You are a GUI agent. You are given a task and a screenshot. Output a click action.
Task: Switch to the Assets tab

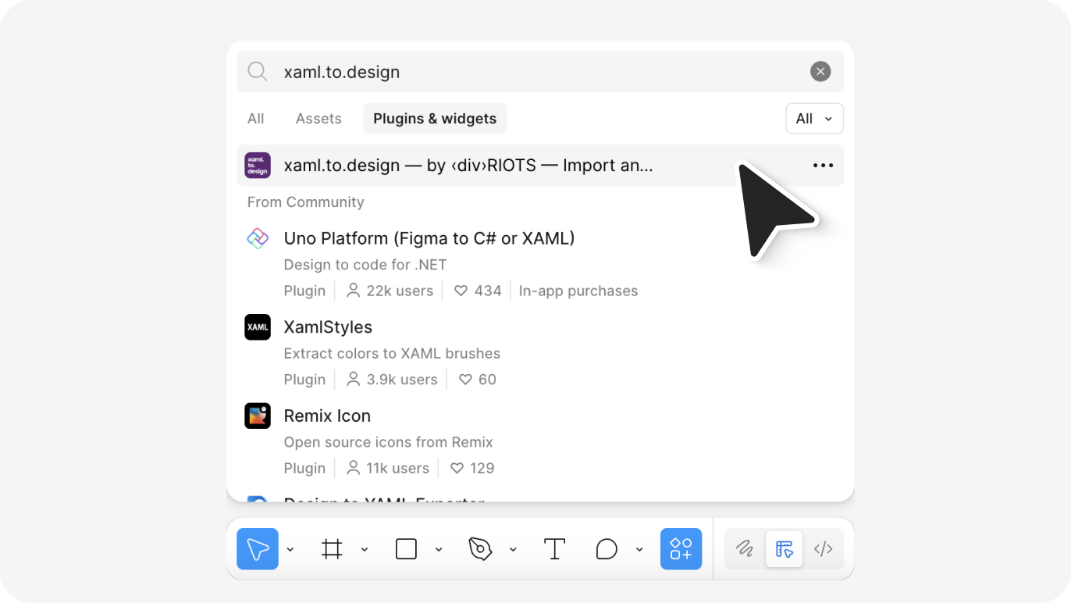pos(318,119)
